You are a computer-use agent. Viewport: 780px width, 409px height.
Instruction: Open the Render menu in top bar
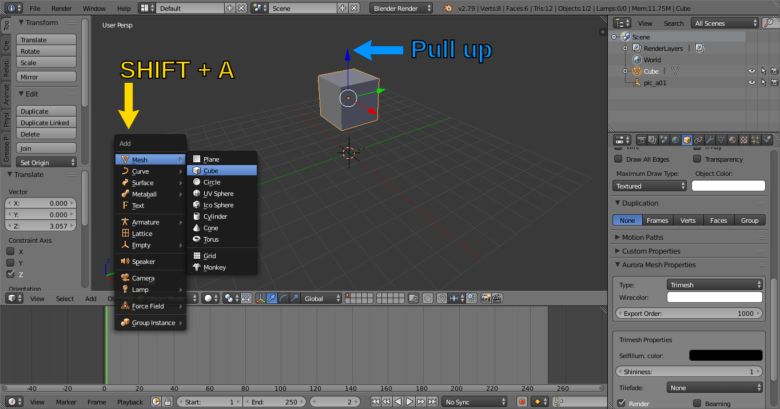click(x=62, y=9)
